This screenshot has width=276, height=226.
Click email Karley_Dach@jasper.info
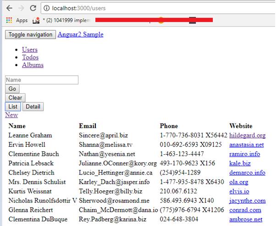pyautogui.click(x=114, y=182)
